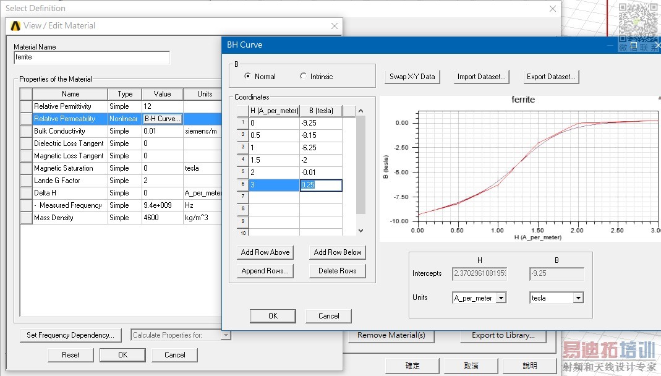Open the B units tesla dropdown
The image size is (661, 376).
(x=578, y=298)
